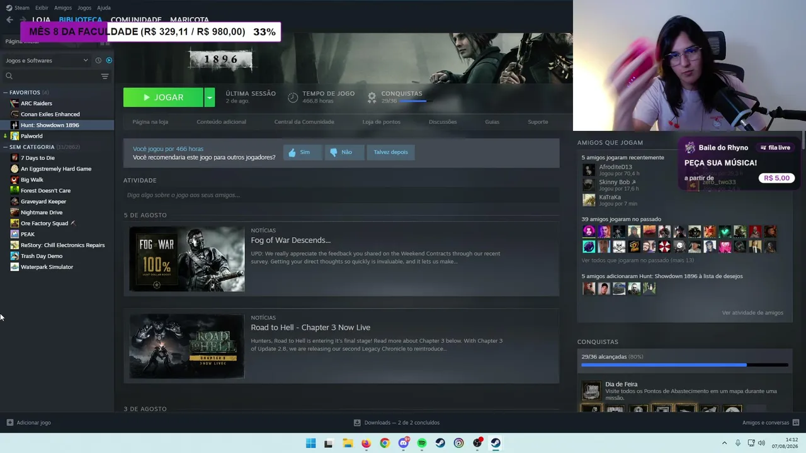
Task: Collapse the Favoritos category
Action: 6,92
